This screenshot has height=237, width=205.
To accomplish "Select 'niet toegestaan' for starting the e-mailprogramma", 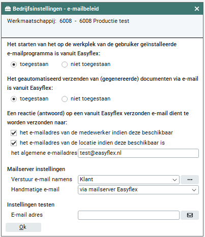I will pos(65,64).
